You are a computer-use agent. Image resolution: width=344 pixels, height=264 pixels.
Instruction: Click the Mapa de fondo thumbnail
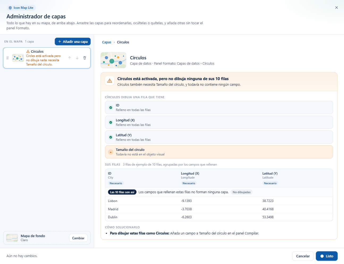[x=12, y=238]
